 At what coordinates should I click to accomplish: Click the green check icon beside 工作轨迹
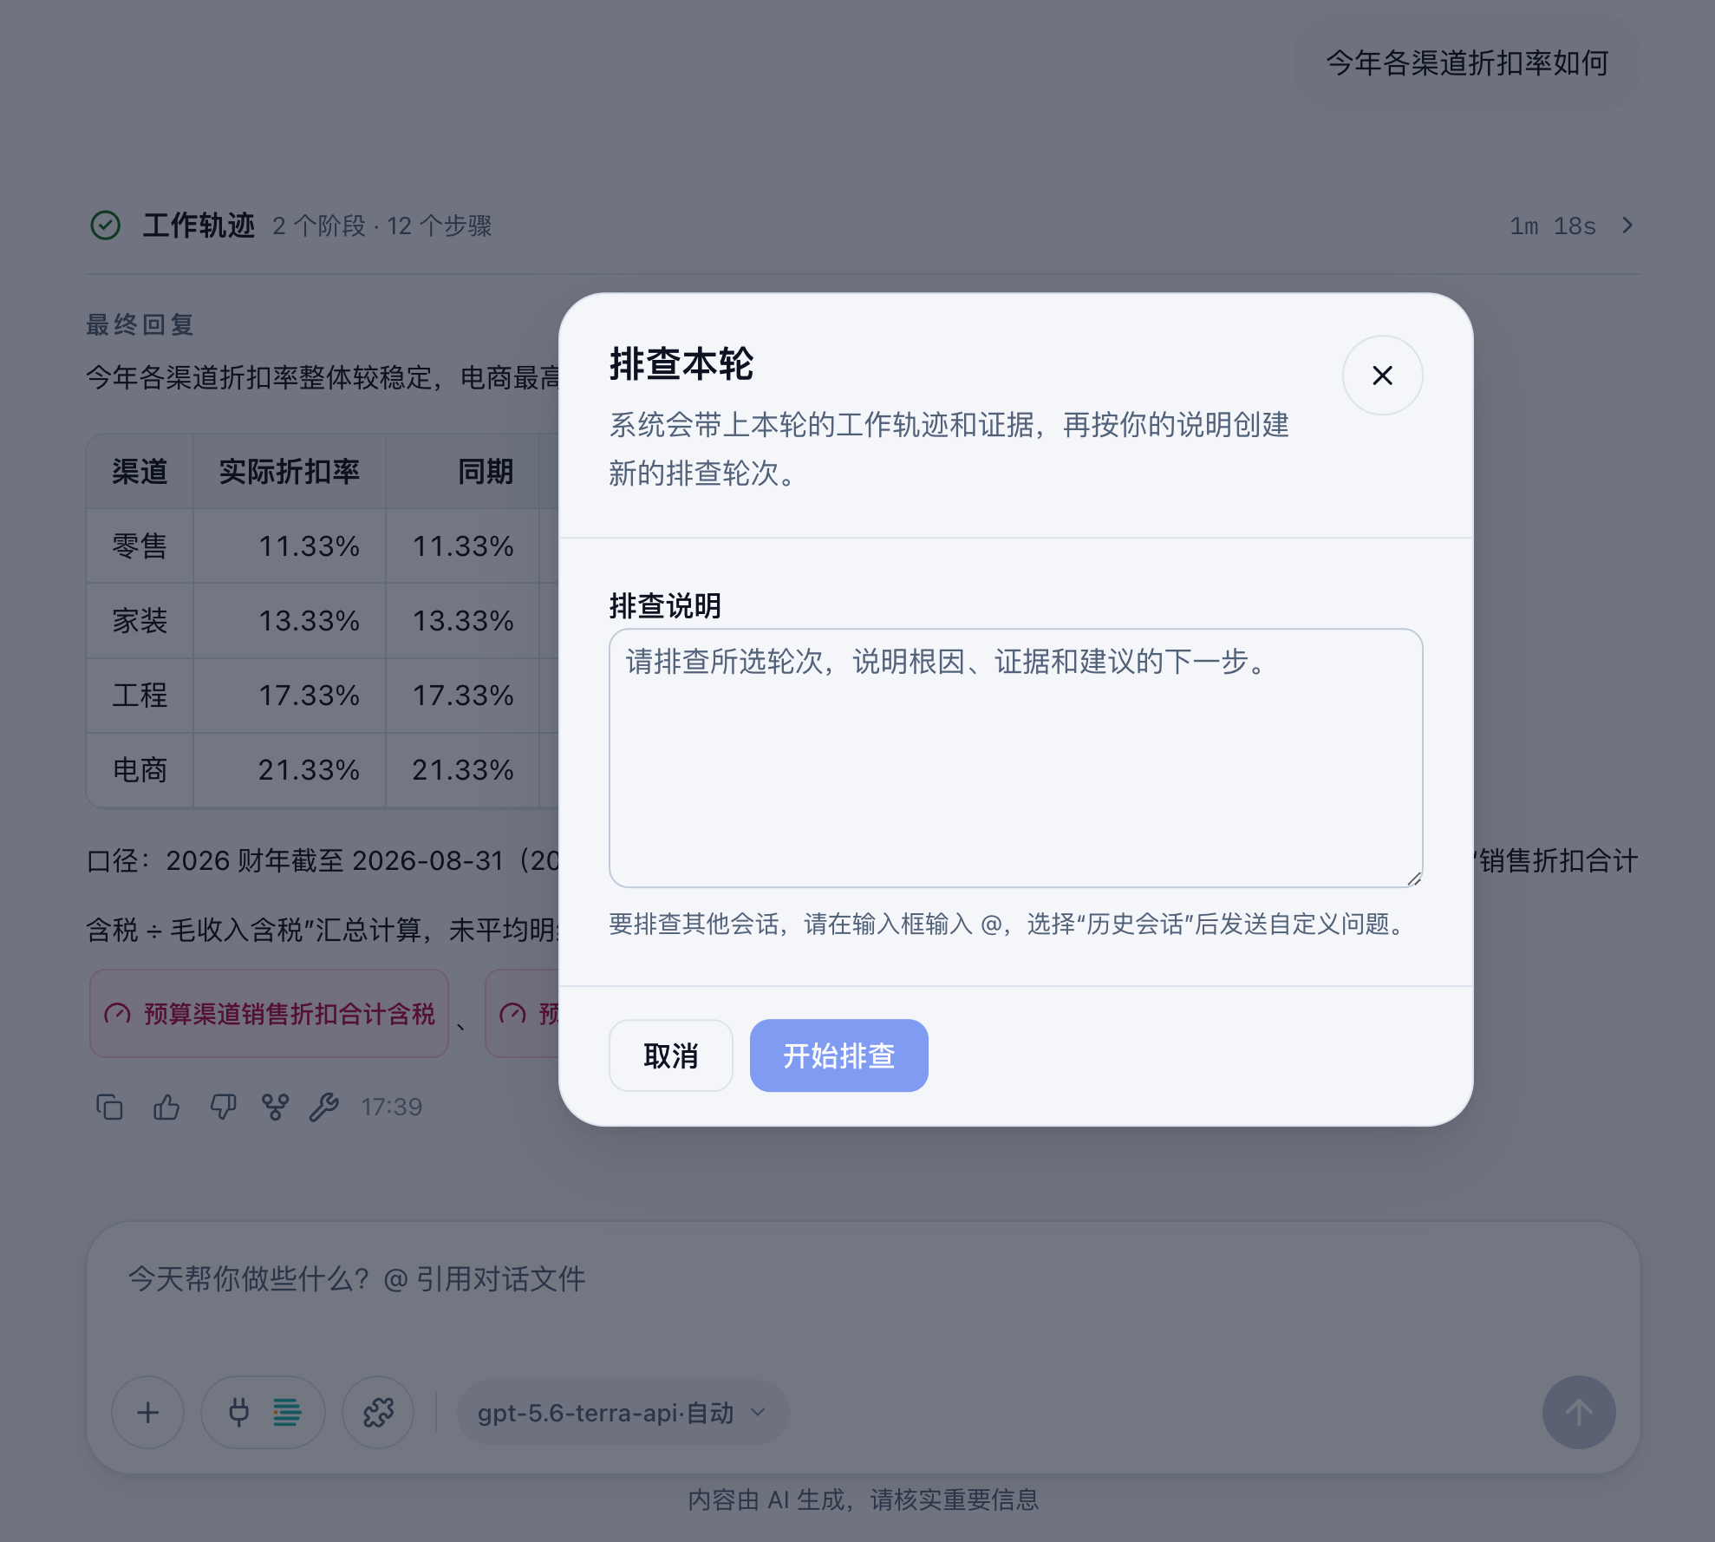point(106,225)
